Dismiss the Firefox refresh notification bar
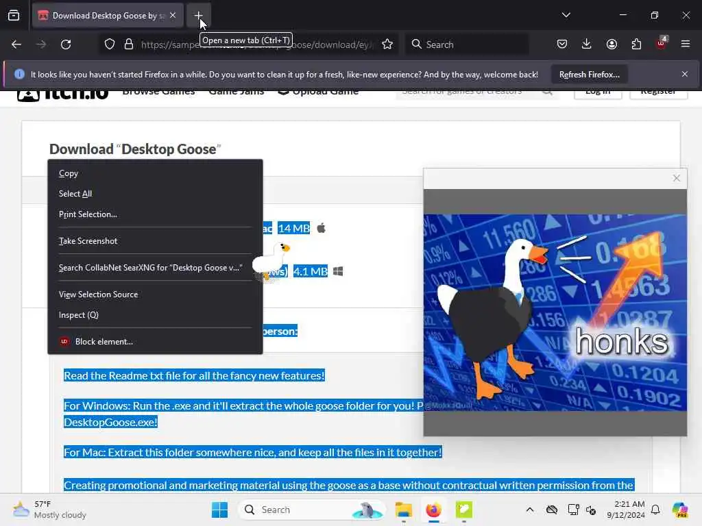The image size is (702, 526). (x=685, y=74)
